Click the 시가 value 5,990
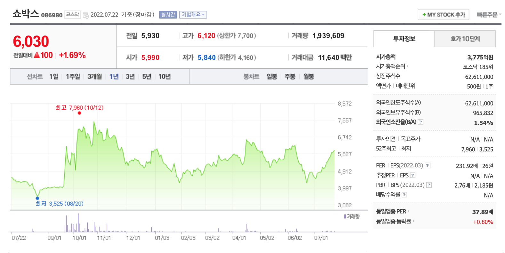The image size is (505, 253). (150, 57)
